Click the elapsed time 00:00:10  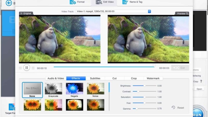tap(42, 68)
